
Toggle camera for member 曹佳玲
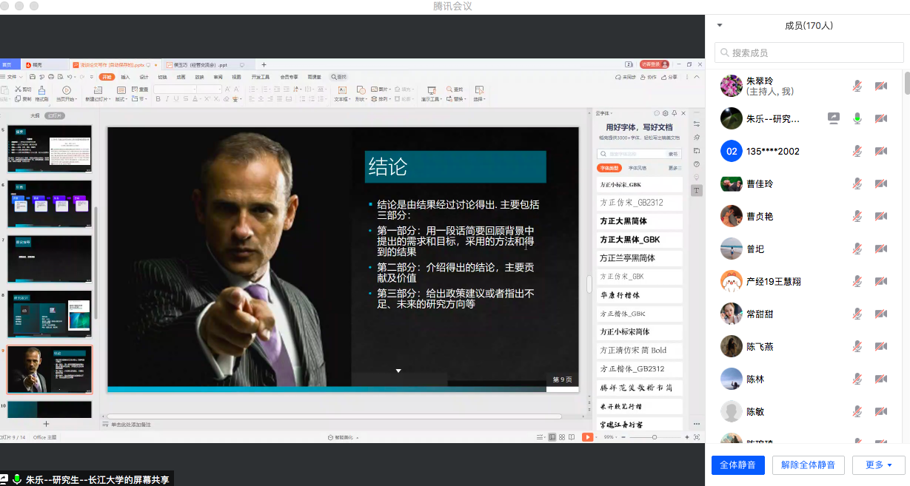coord(880,183)
